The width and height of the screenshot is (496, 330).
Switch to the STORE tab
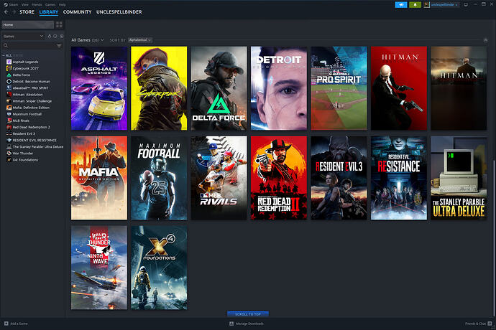(27, 12)
